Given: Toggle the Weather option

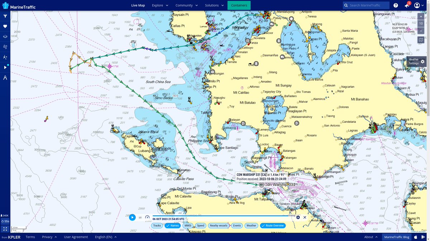Looking at the screenshot, I should point(251,226).
